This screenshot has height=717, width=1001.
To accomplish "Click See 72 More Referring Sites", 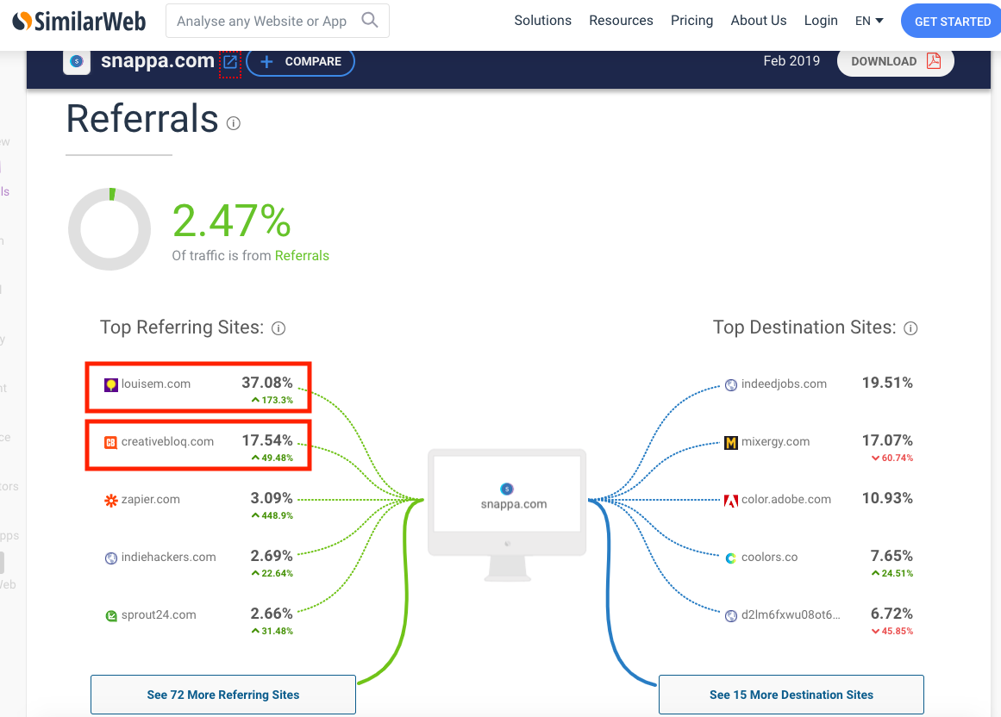I will (x=222, y=695).
